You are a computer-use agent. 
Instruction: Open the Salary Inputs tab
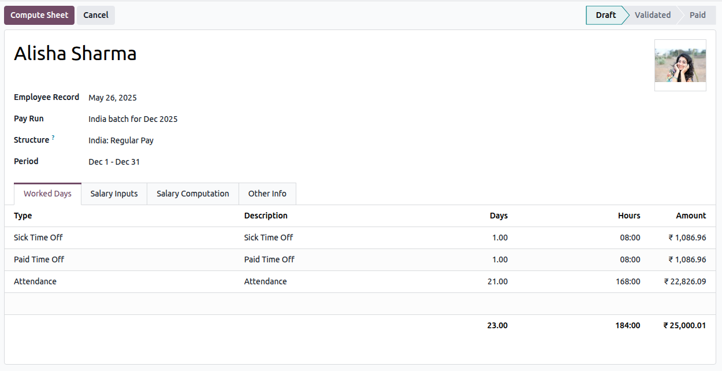click(x=114, y=194)
